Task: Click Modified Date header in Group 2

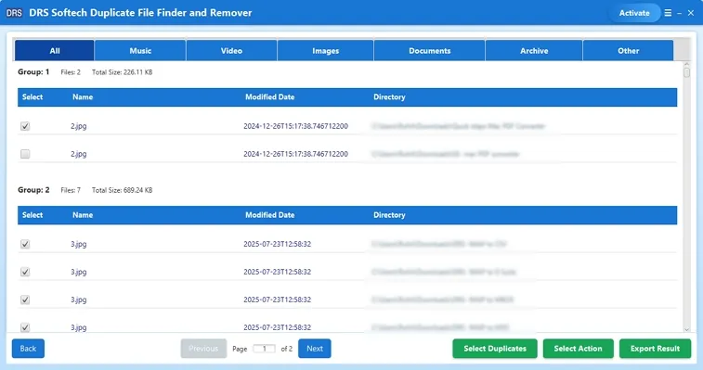Action: tap(269, 215)
